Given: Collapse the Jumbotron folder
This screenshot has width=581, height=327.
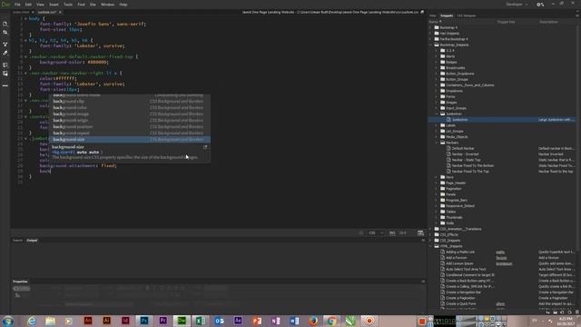Looking at the screenshot, I should (437, 114).
